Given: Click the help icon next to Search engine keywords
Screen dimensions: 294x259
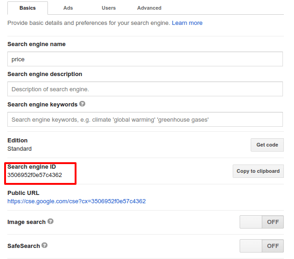Looking at the screenshot, I should (82, 104).
